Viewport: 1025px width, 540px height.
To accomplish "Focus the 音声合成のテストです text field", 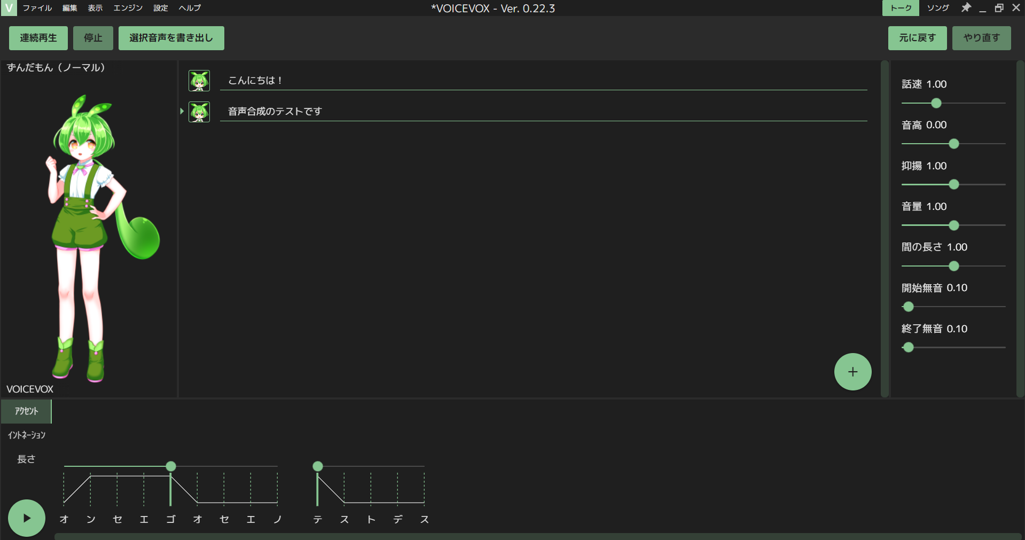I will coord(544,112).
